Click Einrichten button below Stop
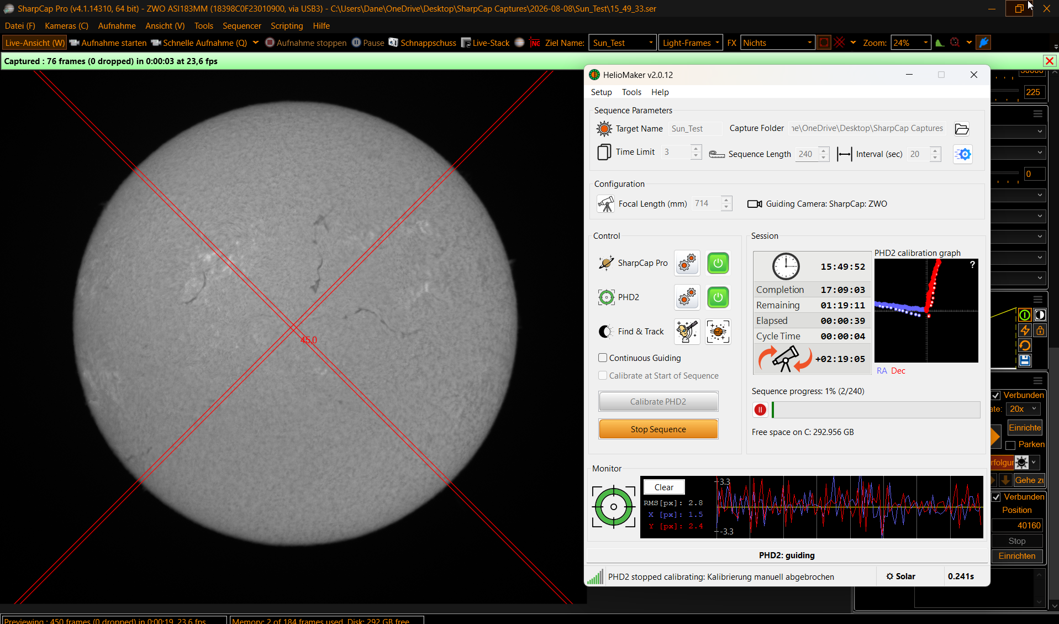The image size is (1059, 624). point(1016,556)
